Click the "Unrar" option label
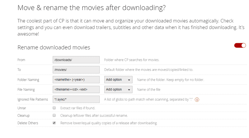Image resolution: width=249 pixels, height=138 pixels. point(22,108)
